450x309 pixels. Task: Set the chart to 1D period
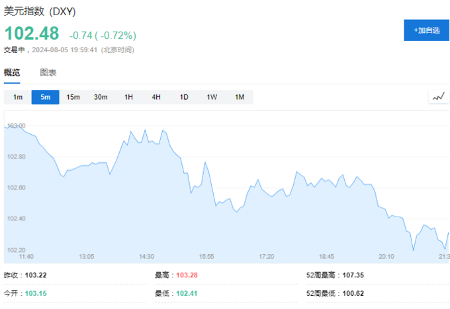pyautogui.click(x=184, y=97)
